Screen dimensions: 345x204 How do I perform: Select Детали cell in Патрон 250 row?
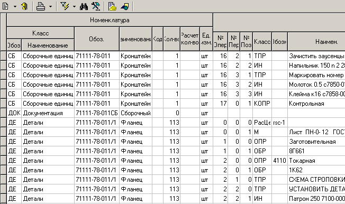click(48, 199)
